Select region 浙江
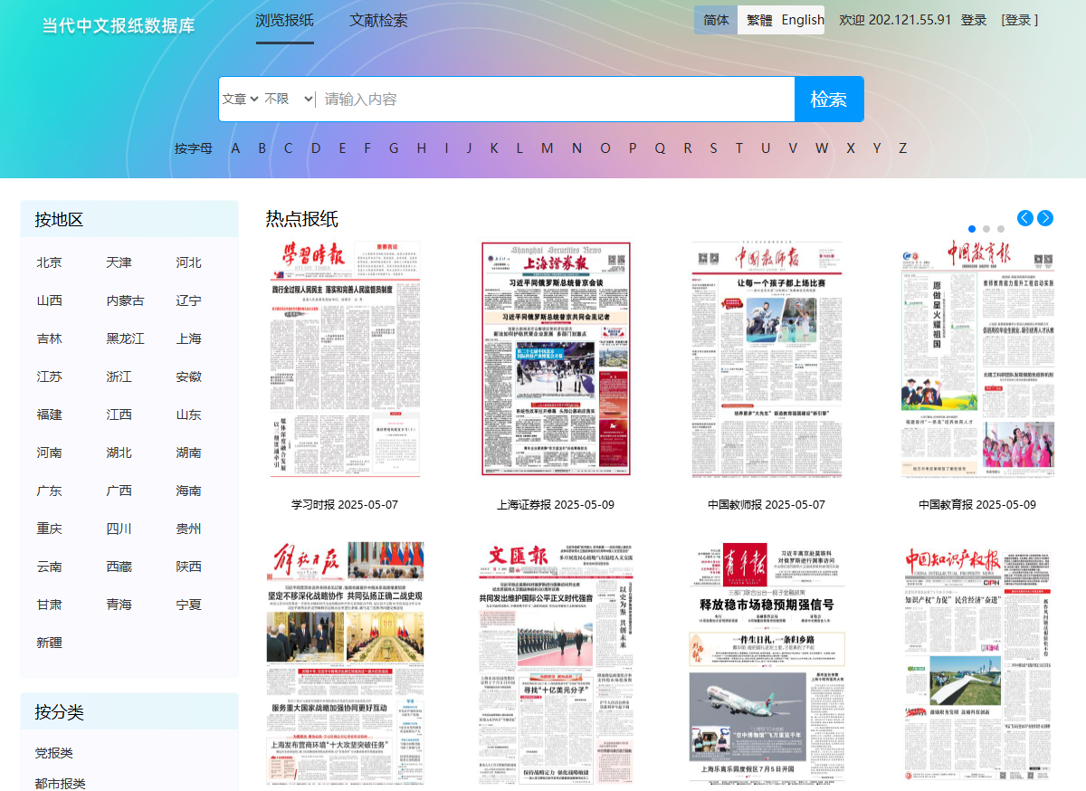 click(119, 376)
